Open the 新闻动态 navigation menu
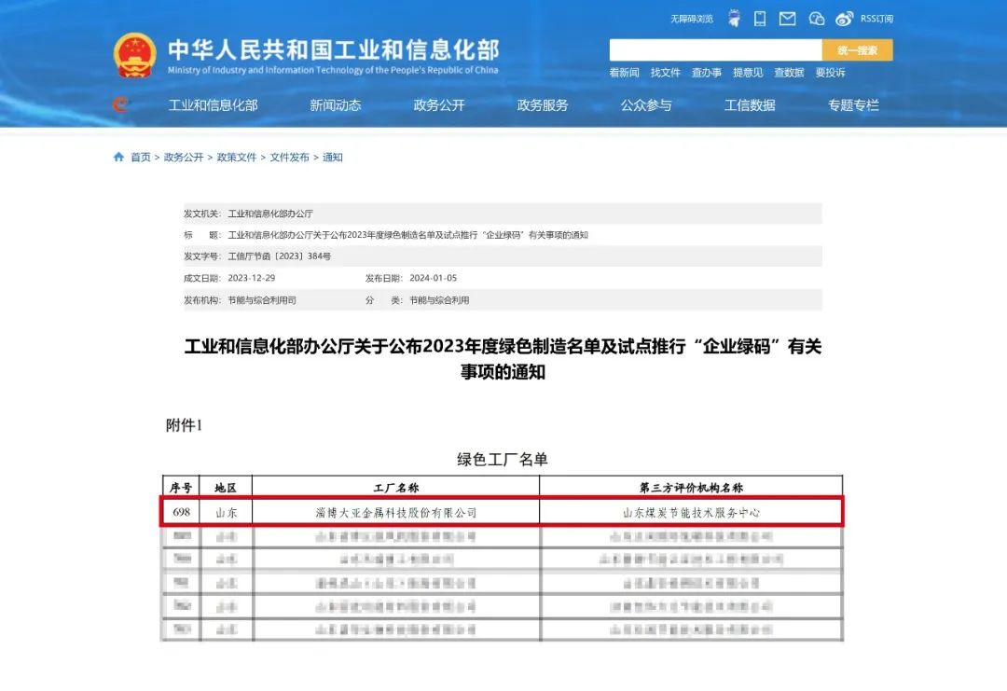This screenshot has width=1007, height=691. (336, 105)
